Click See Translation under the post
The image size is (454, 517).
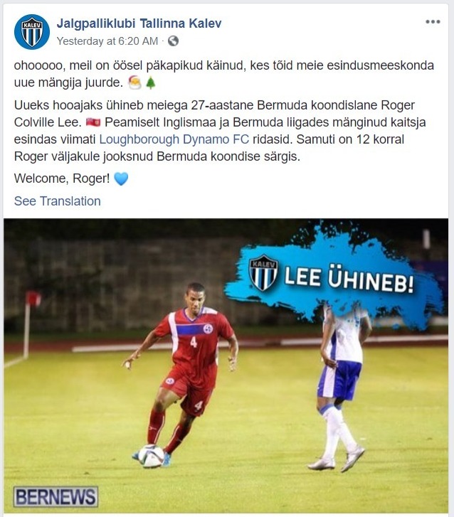click(58, 201)
